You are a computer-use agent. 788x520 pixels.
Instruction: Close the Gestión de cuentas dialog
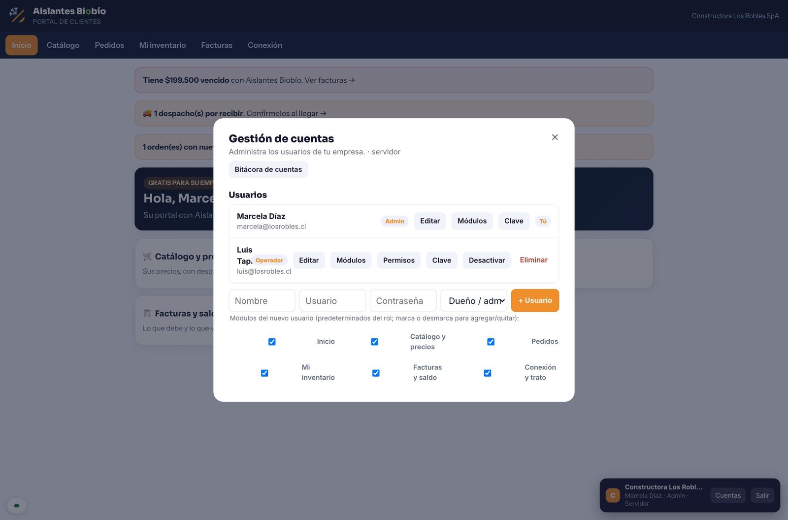555,137
